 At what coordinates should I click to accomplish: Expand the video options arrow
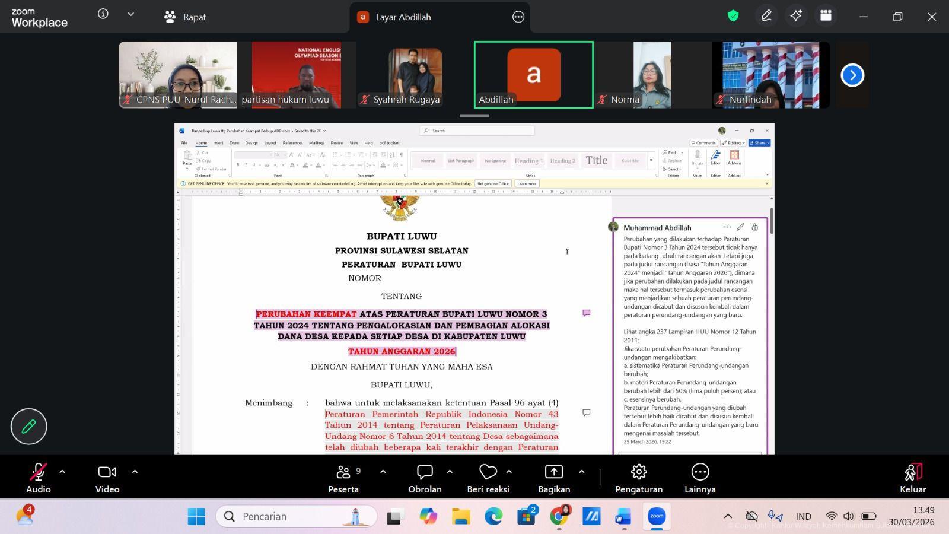coord(135,472)
